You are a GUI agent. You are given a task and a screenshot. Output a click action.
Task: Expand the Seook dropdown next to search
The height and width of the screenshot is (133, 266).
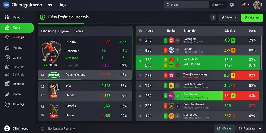pos(218,5)
